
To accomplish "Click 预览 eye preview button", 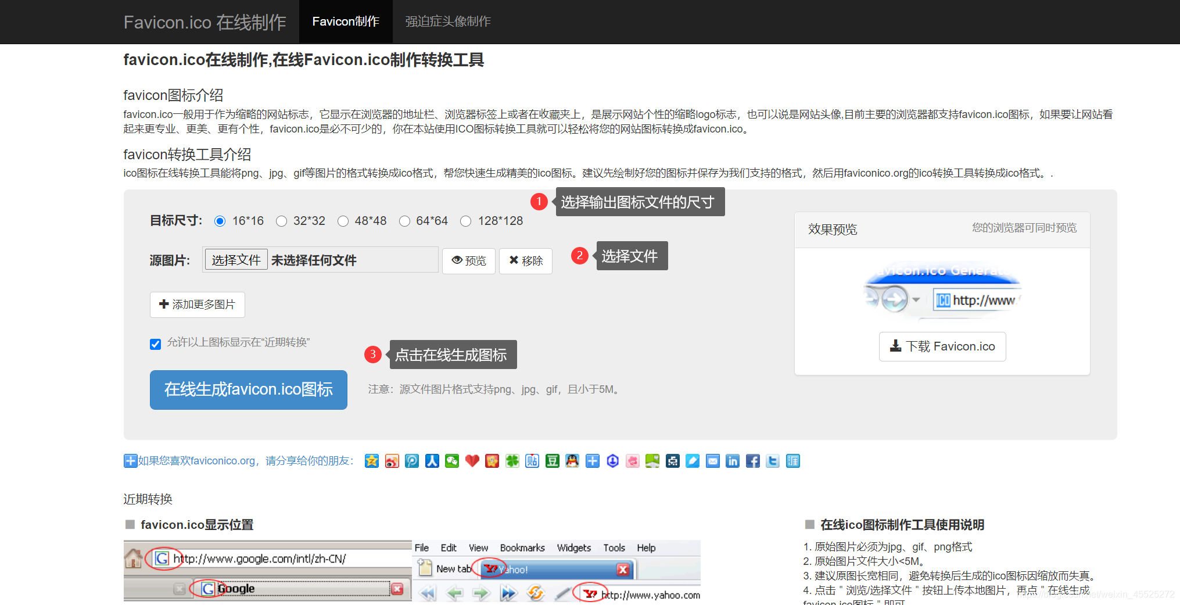I will tap(469, 261).
